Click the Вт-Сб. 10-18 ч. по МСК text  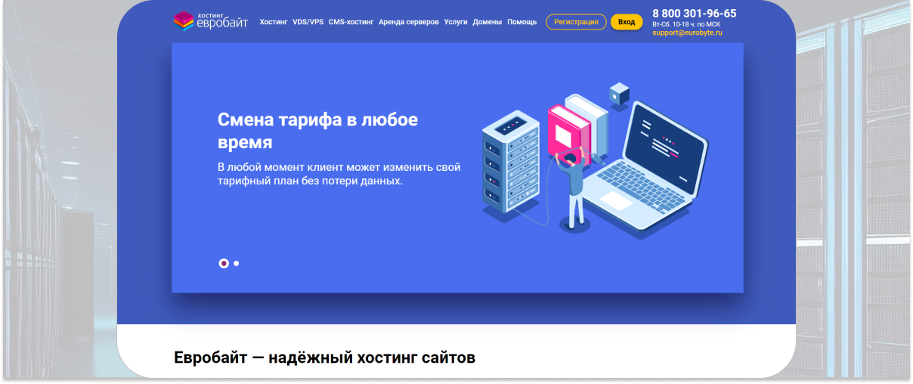click(686, 24)
